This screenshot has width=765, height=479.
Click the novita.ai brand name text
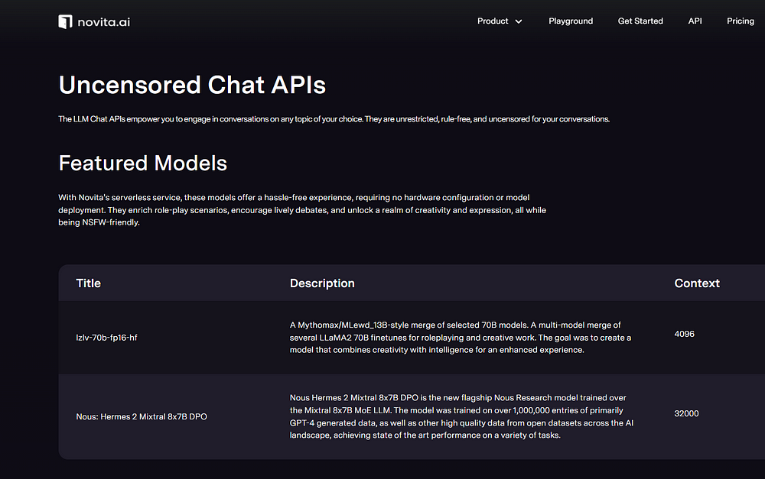click(x=104, y=21)
